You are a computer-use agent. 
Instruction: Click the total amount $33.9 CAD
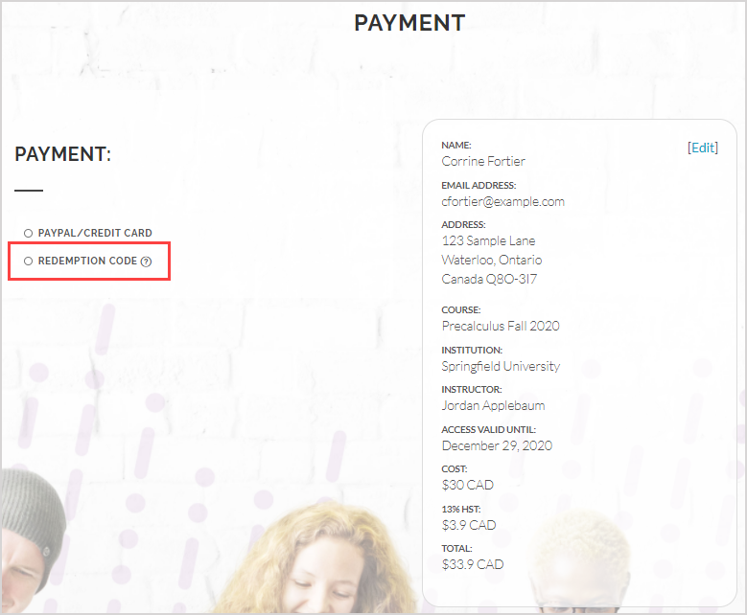coord(472,564)
